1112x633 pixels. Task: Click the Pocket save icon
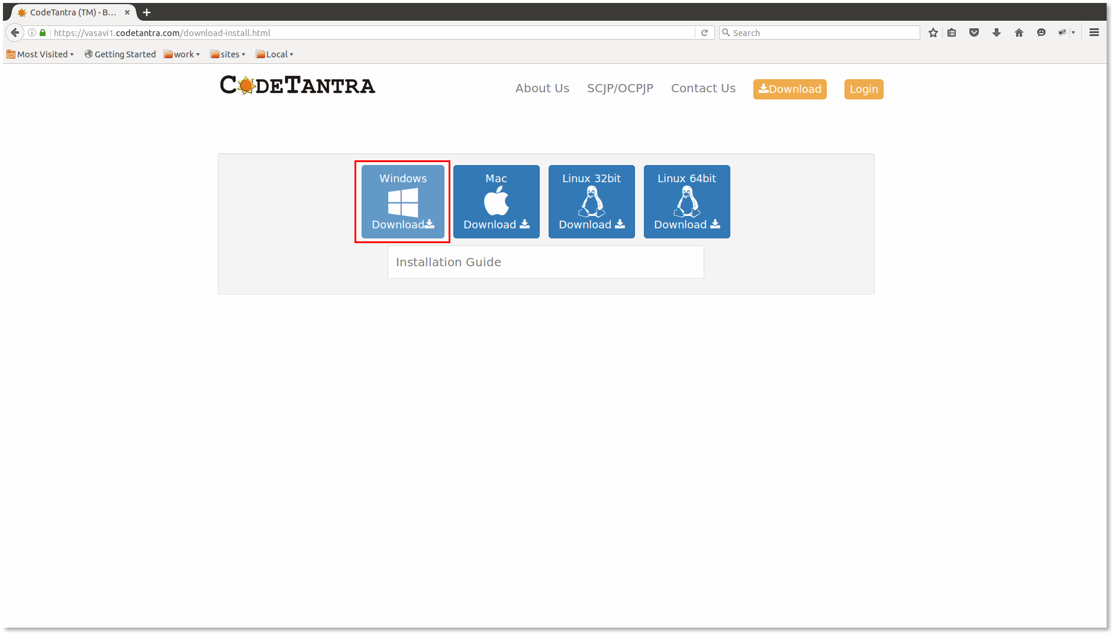click(x=974, y=33)
